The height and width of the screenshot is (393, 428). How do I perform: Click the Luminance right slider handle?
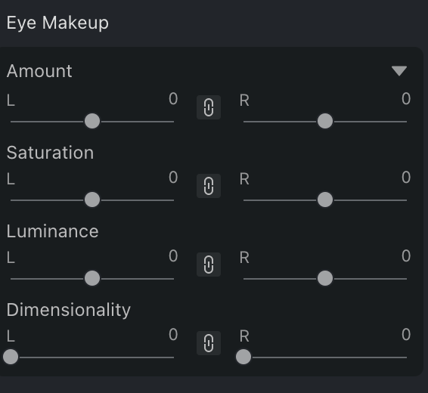[x=325, y=278]
